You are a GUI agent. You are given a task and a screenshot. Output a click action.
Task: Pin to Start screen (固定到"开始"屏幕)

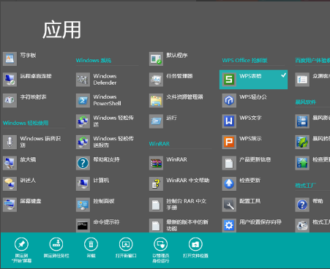[x=21, y=250]
